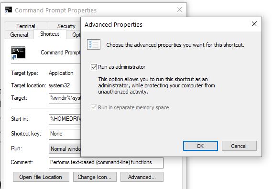Click the title bar Command Prompt icon
Viewport: 273px width, 189px height.
[x=8, y=10]
